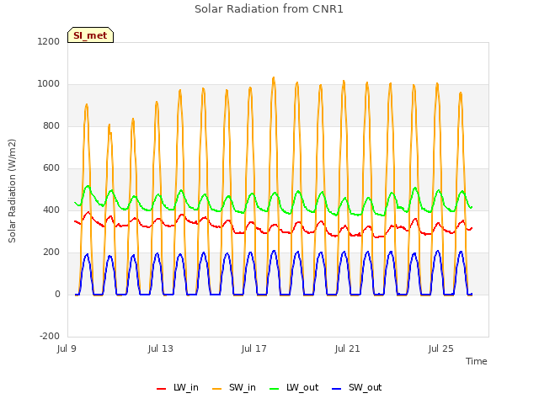Toggle the LW_in legend entry

(x=178, y=387)
